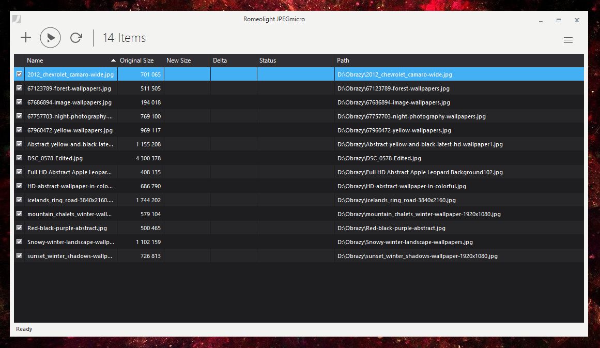Click path D:\Obrazy\HD-abstract-wallpaper-in-colorful.jpg

pos(402,186)
